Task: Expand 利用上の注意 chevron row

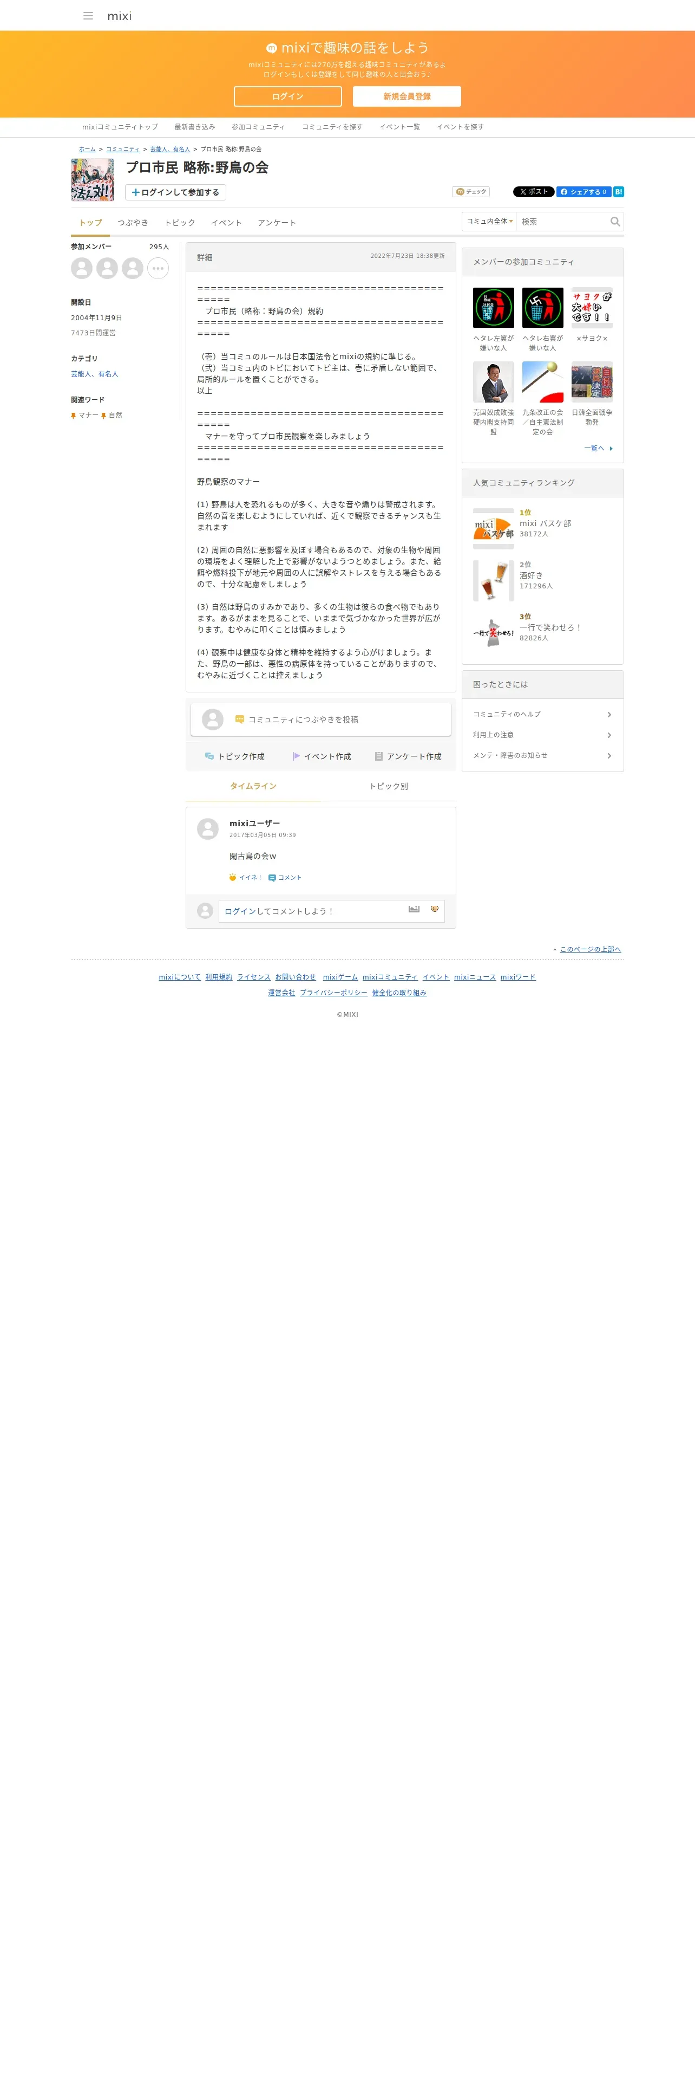Action: [x=543, y=735]
